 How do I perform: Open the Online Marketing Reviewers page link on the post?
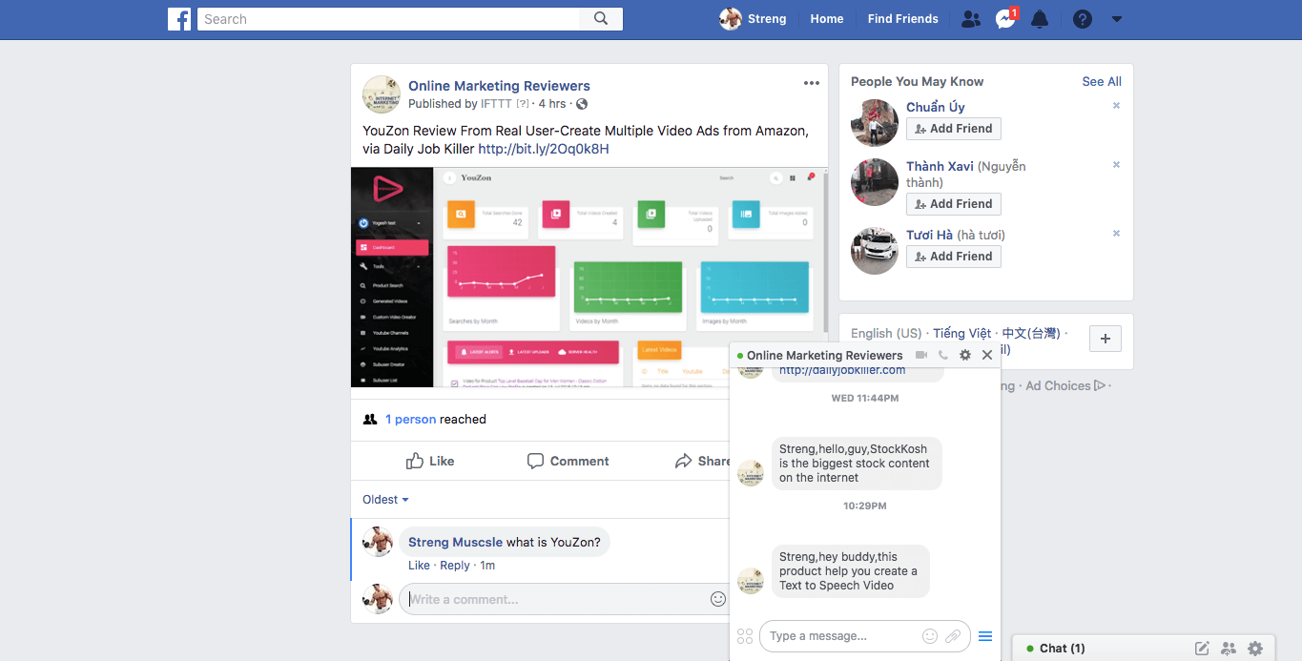[499, 86]
